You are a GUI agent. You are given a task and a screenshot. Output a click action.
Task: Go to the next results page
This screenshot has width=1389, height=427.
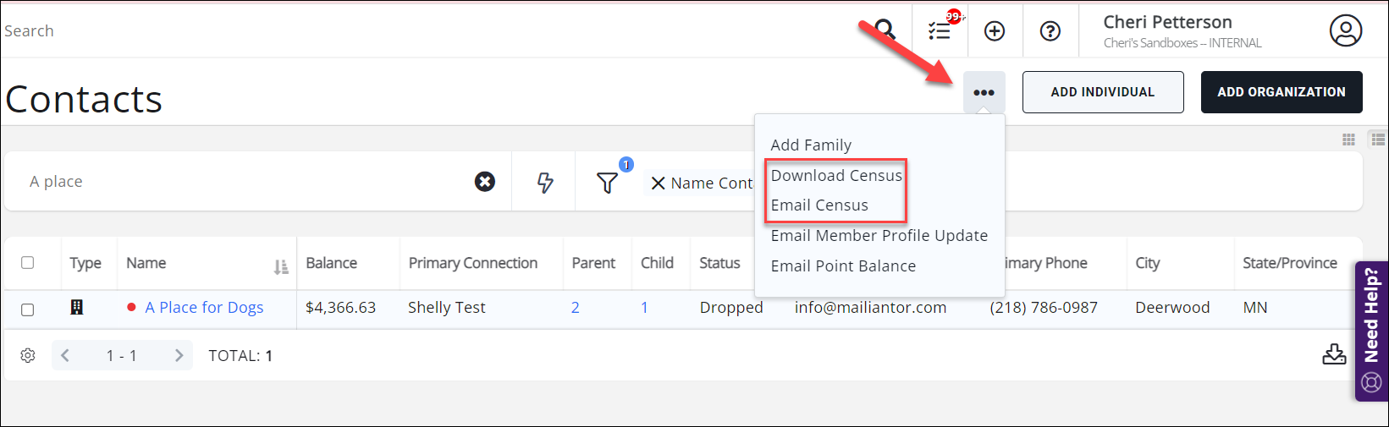[x=179, y=355]
